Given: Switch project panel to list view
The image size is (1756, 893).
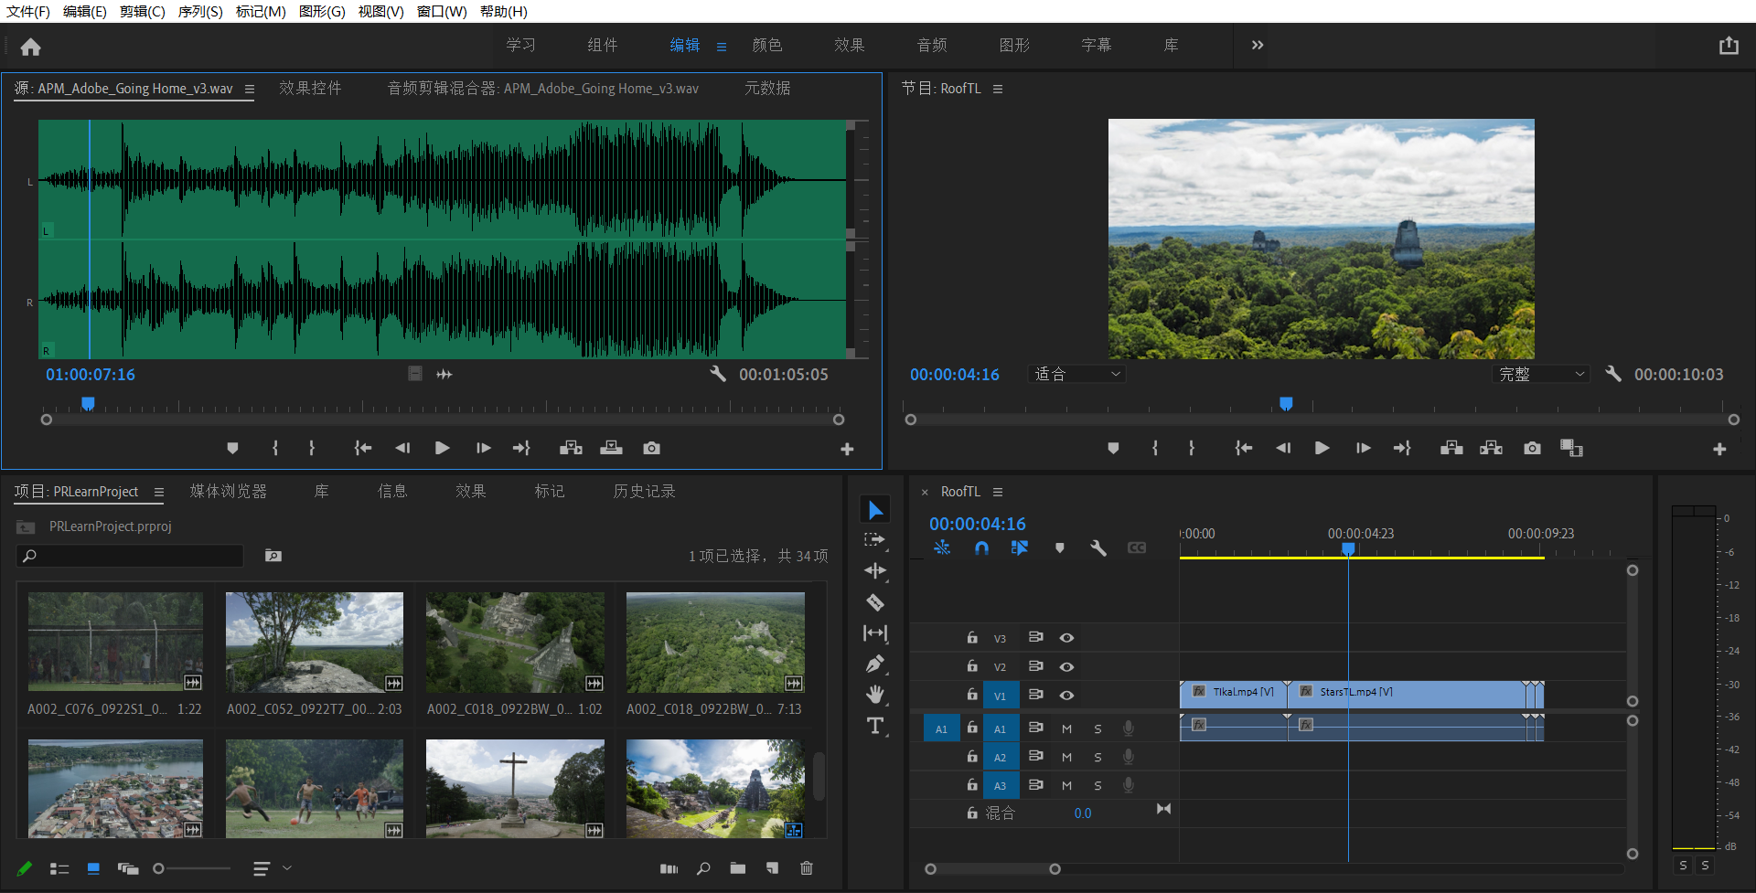Looking at the screenshot, I should 59,868.
